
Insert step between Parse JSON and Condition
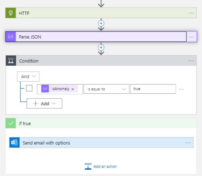click(101, 47)
